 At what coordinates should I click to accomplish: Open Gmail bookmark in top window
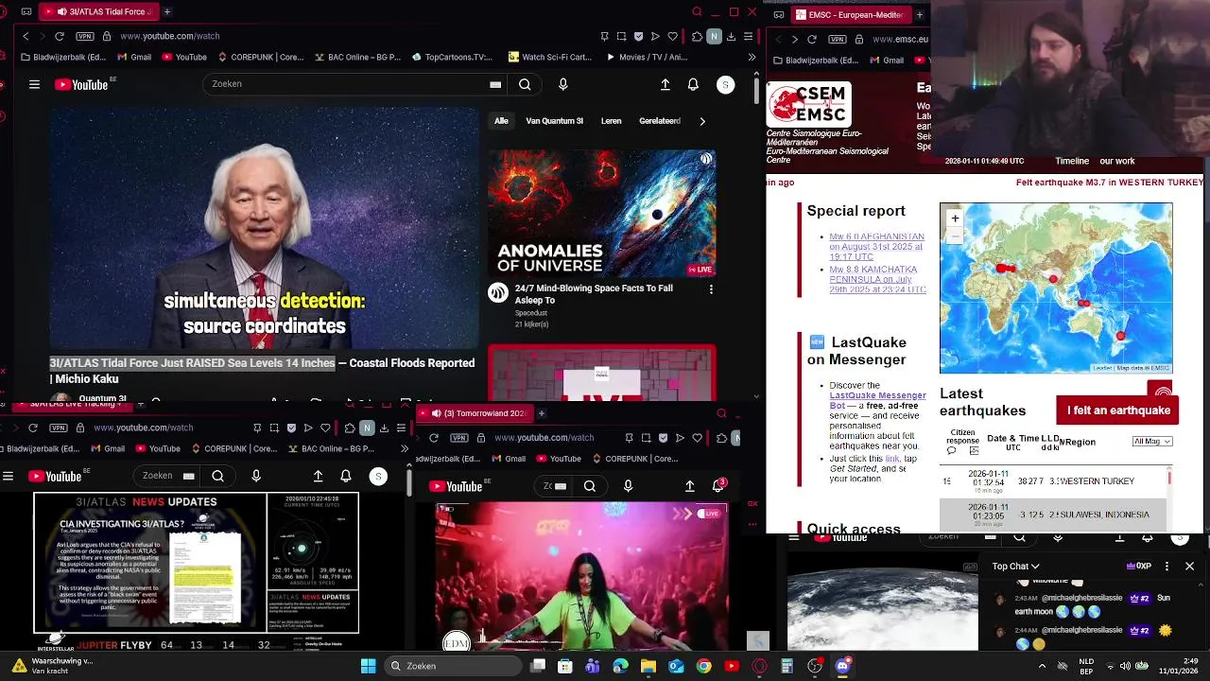134,57
